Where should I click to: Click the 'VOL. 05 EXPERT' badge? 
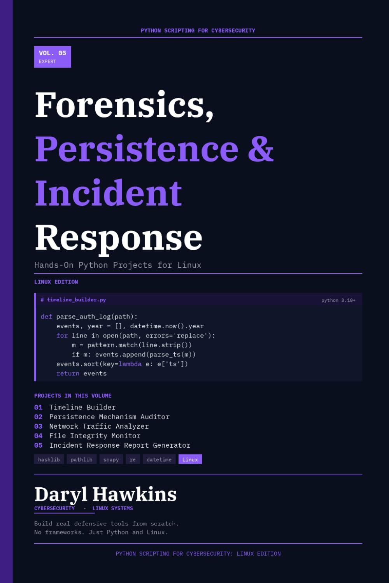coord(53,57)
